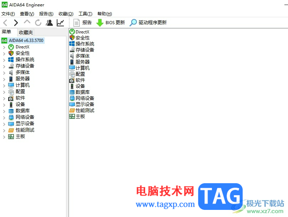Switch to the 菜单 tab
The width and height of the screenshot is (288, 217).
pos(6,32)
